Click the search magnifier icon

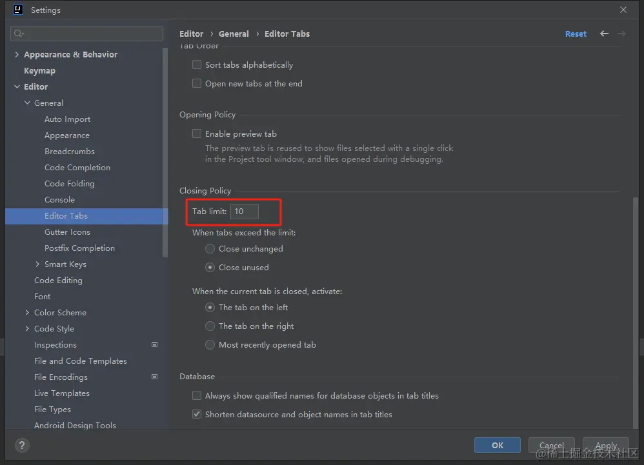19,34
